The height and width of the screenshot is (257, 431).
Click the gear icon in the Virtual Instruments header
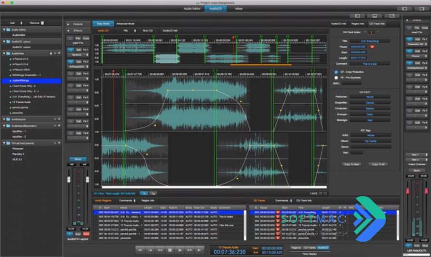59,143
